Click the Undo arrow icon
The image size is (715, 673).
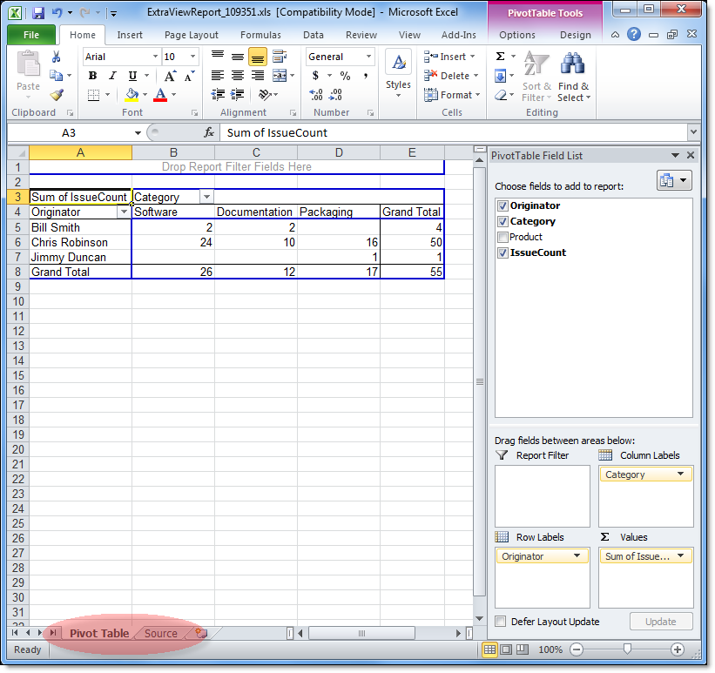tap(57, 12)
